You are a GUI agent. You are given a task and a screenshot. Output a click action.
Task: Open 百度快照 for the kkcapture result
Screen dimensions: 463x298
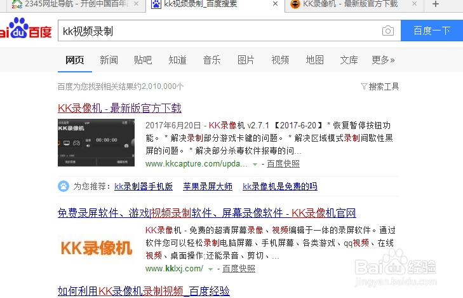[283, 164]
